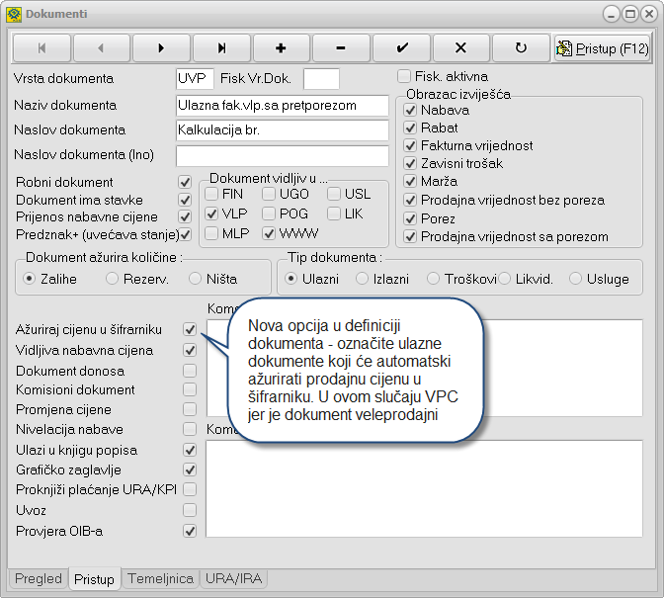Refresh data with the circular arrow button
664x598 pixels.
[522, 47]
